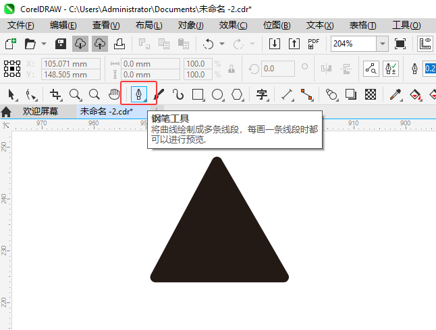Click the cloud upload icon
The width and height of the screenshot is (436, 330).
[99, 44]
